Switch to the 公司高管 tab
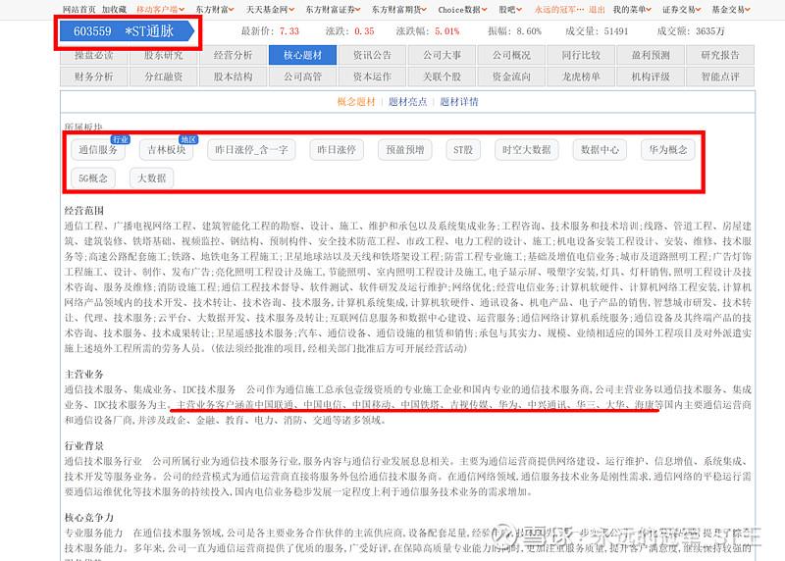Screen dimensions: 785x561 tap(302, 76)
